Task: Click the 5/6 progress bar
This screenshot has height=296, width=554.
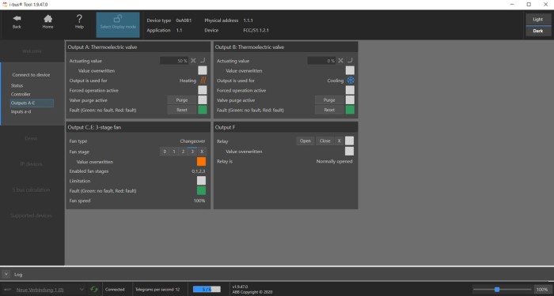Action: 207,290
